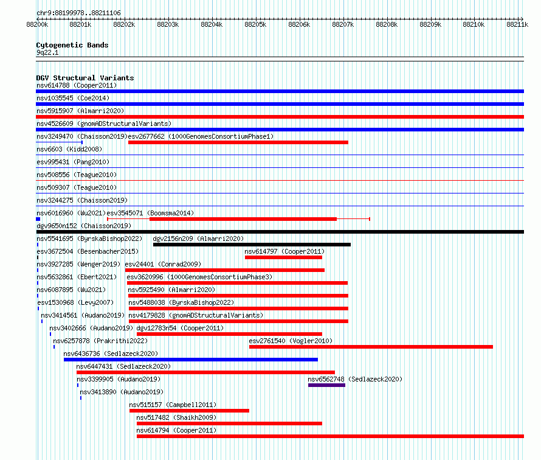The height and width of the screenshot is (460, 541).
Task: Open nsv5541695 (ByrskaBishop2022) label
Action: coord(89,239)
